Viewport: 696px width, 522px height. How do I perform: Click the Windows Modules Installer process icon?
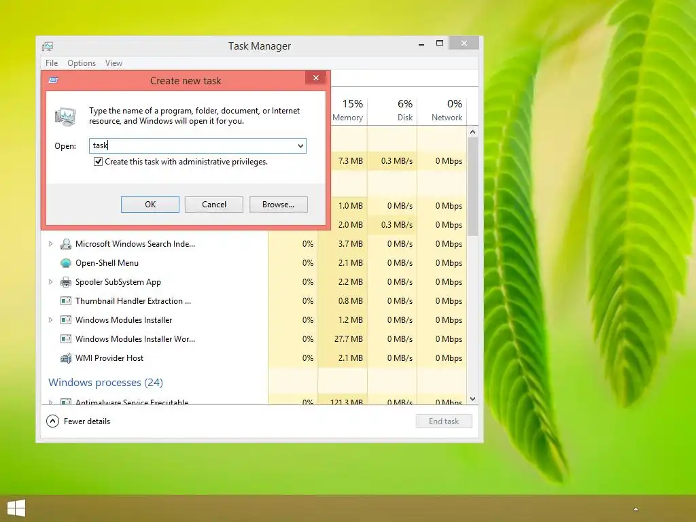(x=66, y=320)
